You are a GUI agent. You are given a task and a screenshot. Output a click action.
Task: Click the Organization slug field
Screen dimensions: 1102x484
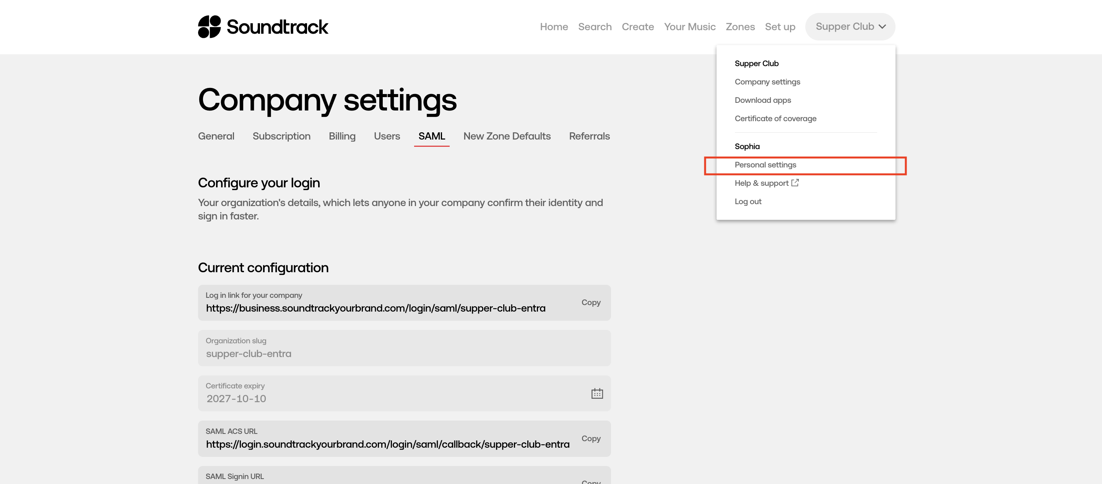pos(404,348)
